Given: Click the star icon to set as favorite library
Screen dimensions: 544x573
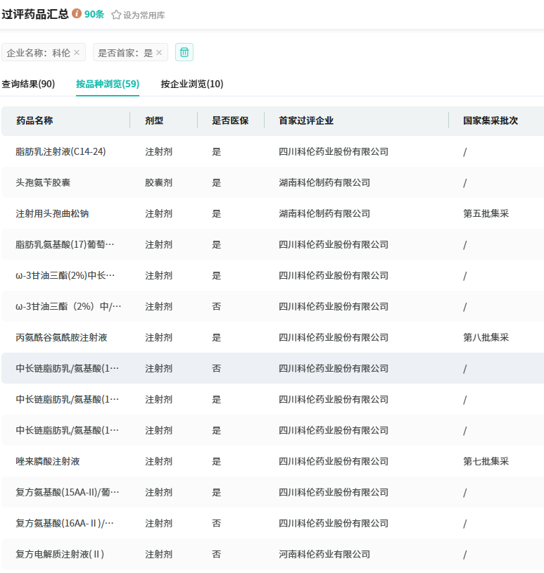Looking at the screenshot, I should [x=116, y=15].
